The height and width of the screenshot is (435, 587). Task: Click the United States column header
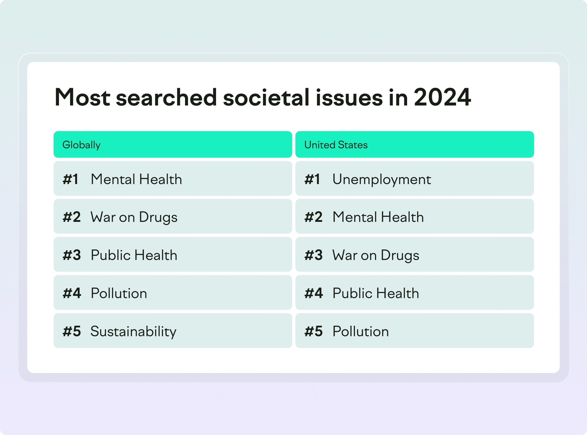coord(415,144)
